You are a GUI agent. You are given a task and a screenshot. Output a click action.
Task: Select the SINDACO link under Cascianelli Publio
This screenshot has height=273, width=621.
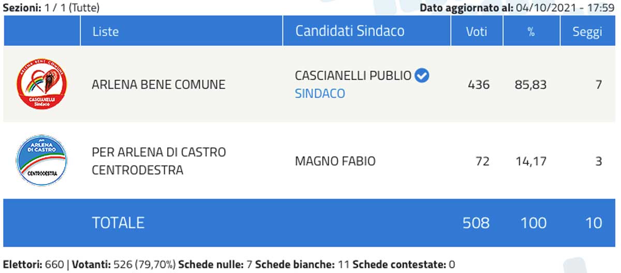coord(320,94)
